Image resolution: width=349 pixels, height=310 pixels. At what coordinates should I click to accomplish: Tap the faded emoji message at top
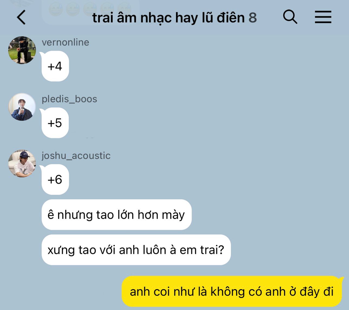[90, 10]
